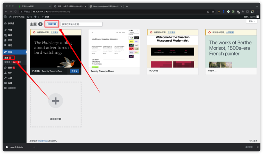
Task: Select 外观 appearance menu in sidebar
Action: (x=15, y=52)
